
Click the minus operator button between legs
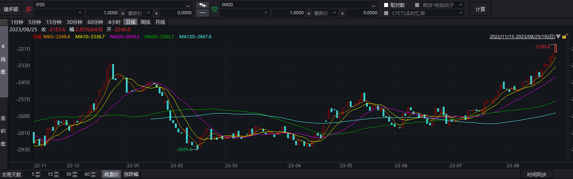[202, 13]
